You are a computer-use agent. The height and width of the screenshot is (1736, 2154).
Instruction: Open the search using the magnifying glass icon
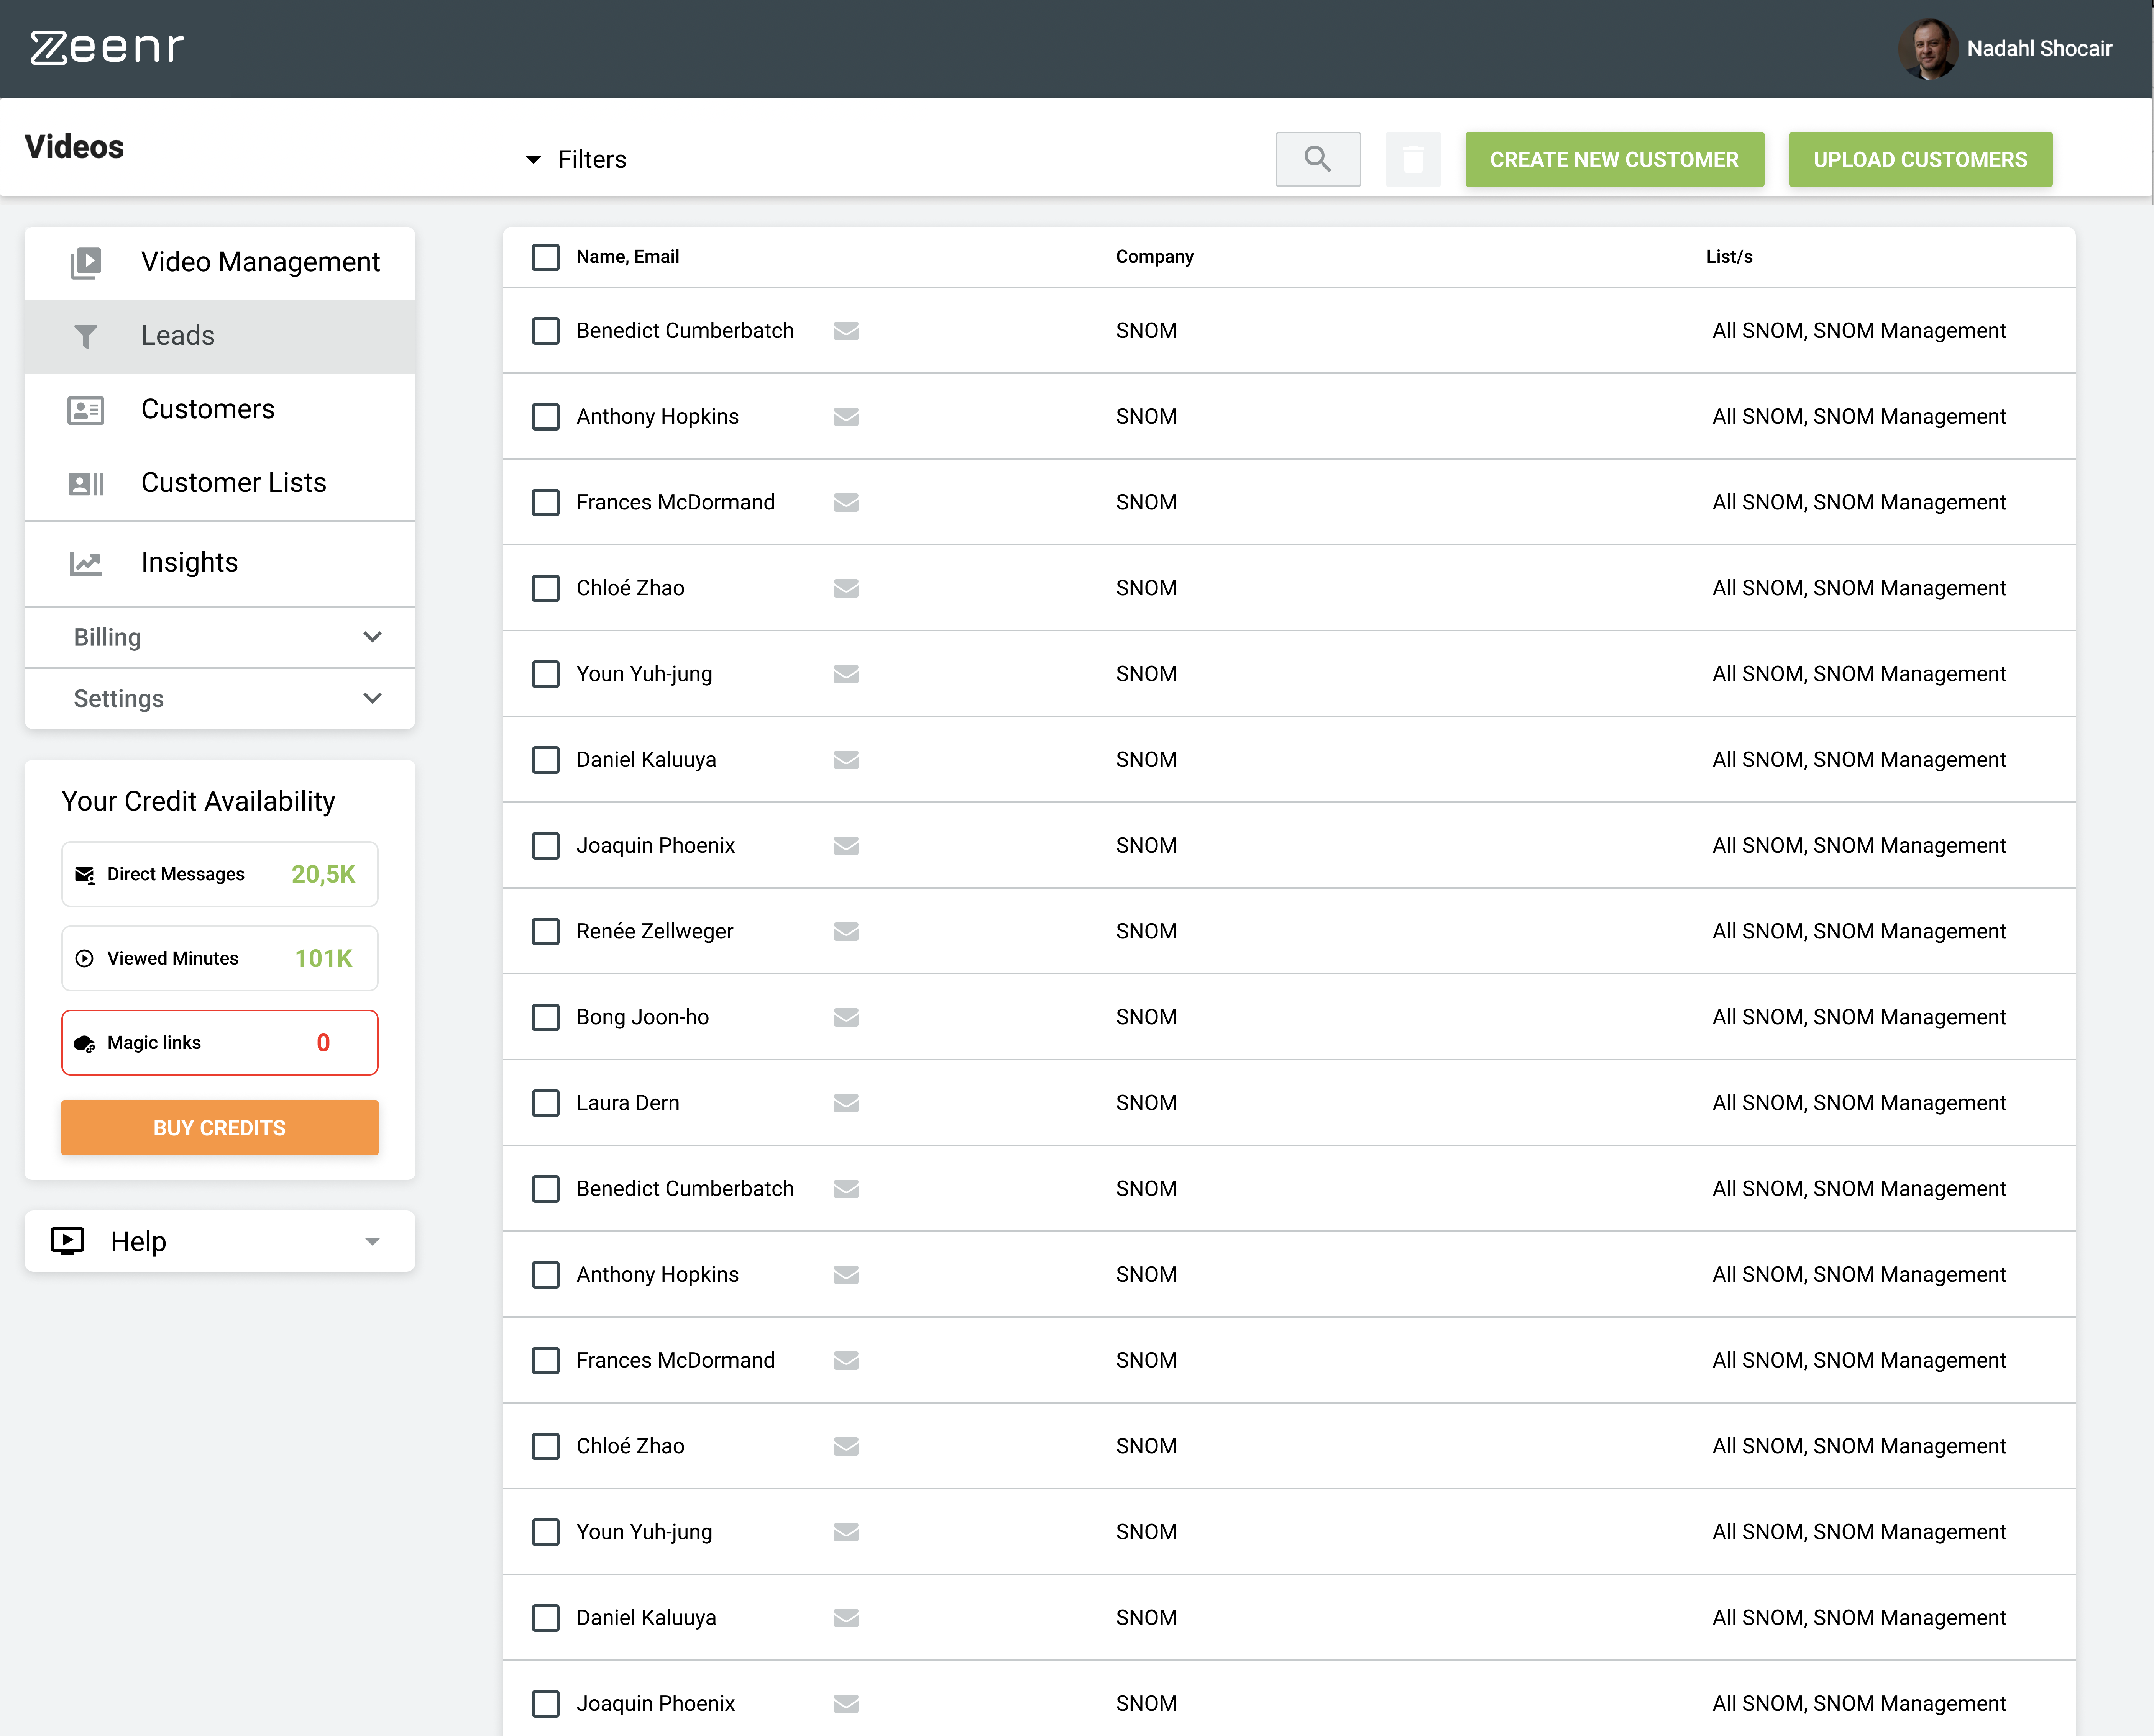tap(1318, 159)
